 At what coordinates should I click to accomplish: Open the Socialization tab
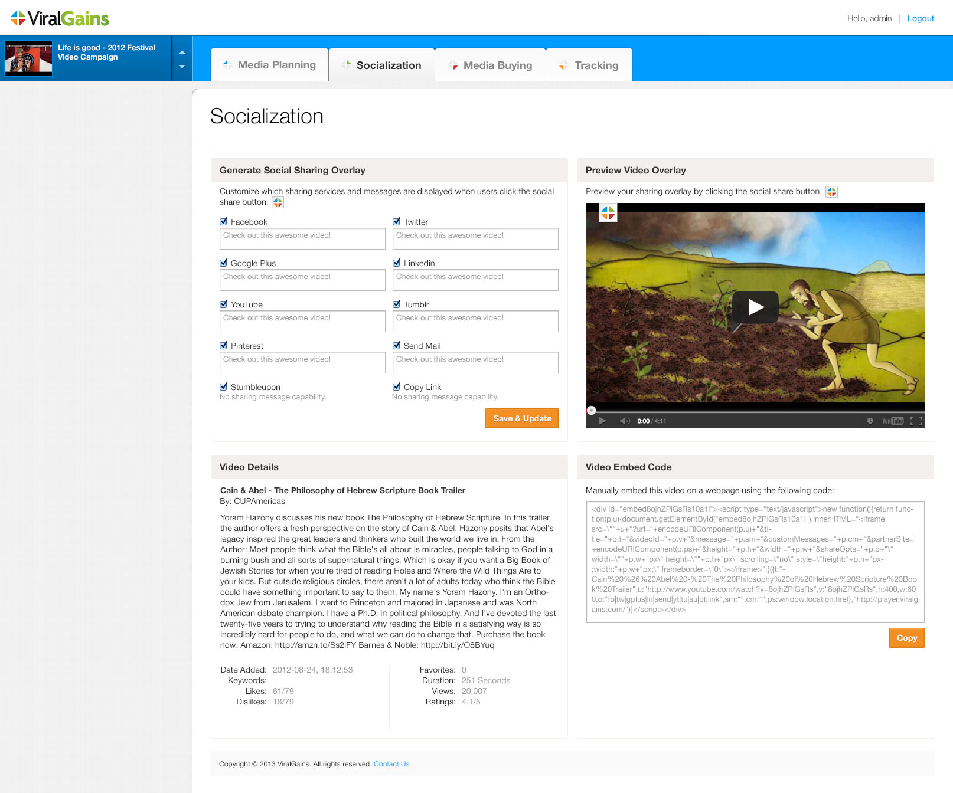(381, 65)
